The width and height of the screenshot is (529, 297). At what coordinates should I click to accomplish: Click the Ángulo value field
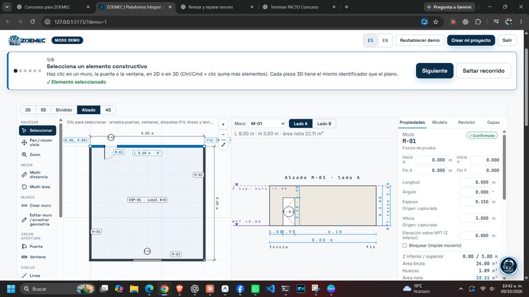[475, 192]
